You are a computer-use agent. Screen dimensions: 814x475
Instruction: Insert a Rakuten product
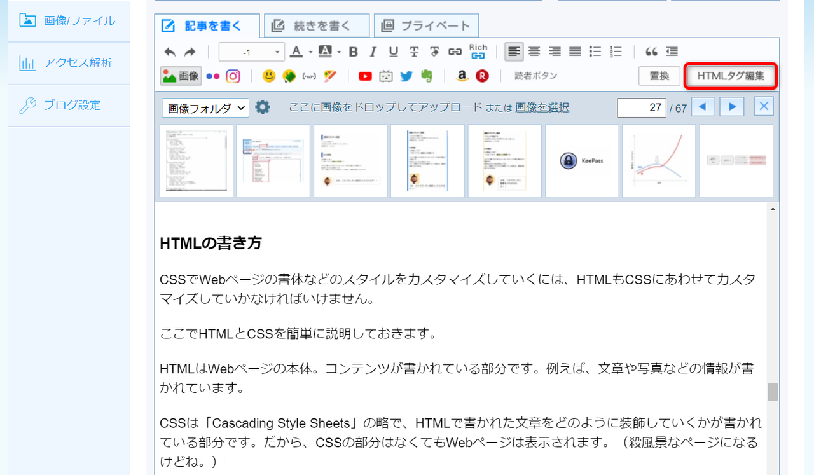pos(483,76)
